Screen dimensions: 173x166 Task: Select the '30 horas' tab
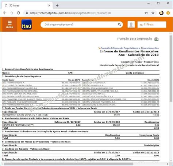tap(27, 5)
